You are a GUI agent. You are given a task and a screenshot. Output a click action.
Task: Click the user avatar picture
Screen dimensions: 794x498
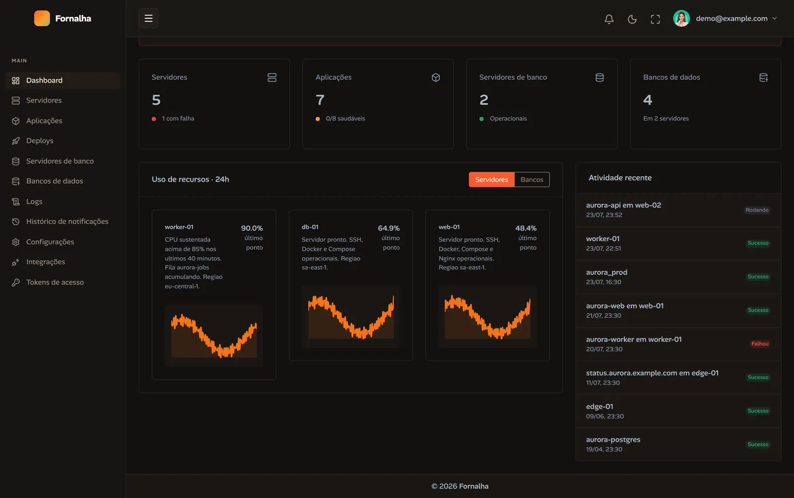coord(681,18)
